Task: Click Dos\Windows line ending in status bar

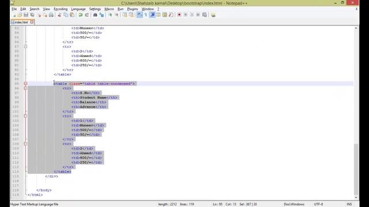Action: tap(294, 204)
